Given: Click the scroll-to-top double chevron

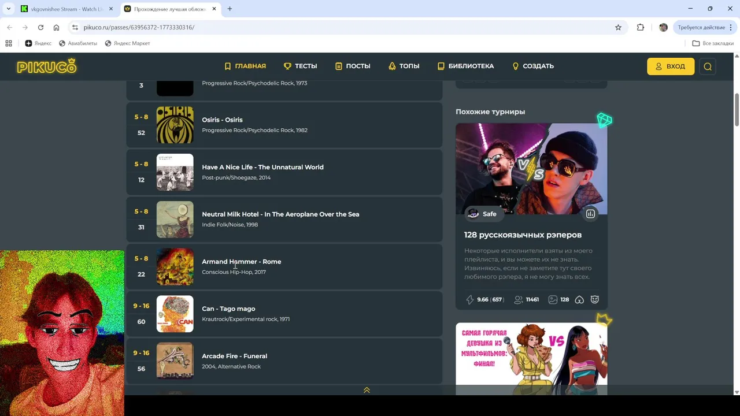Looking at the screenshot, I should click(367, 391).
